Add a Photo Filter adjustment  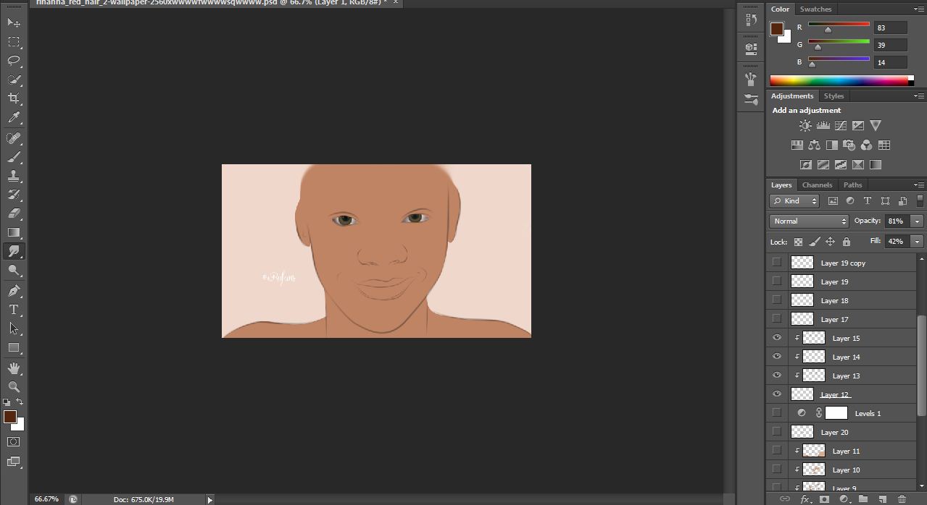[x=849, y=145]
